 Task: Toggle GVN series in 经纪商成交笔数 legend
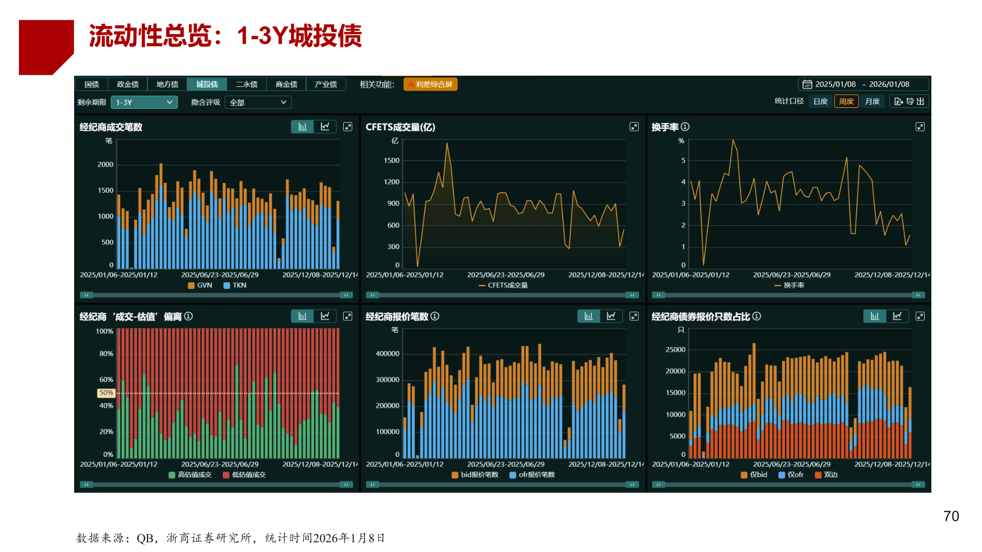203,285
